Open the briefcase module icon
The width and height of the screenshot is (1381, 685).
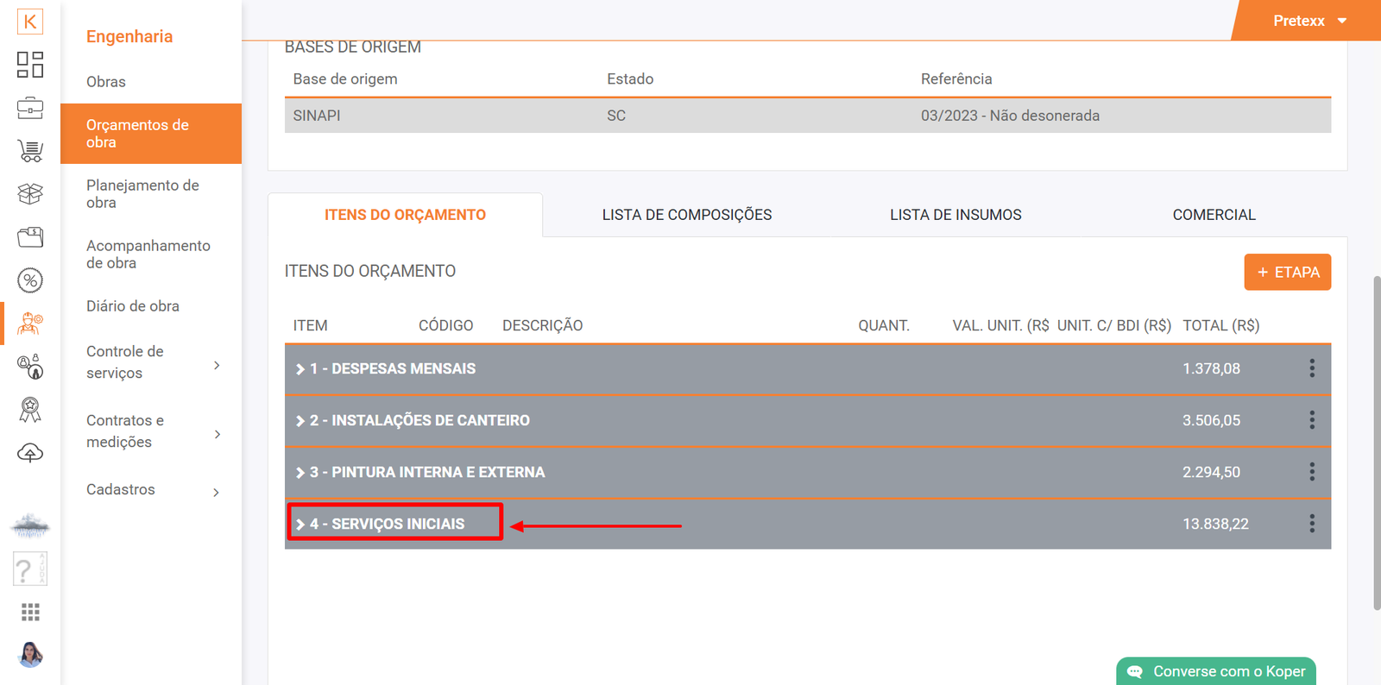[x=30, y=108]
